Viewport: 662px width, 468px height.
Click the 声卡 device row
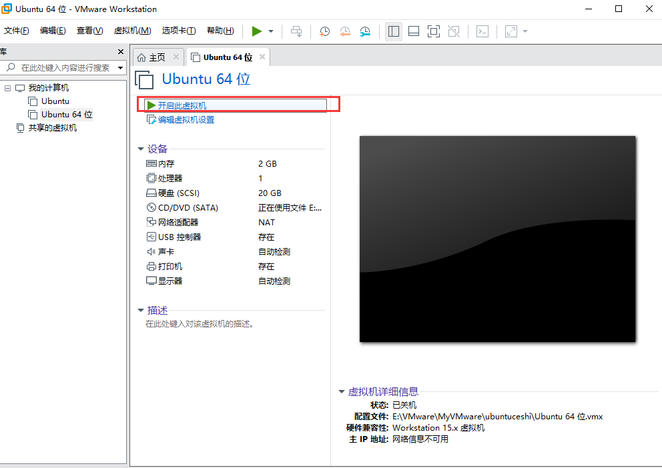(234, 252)
